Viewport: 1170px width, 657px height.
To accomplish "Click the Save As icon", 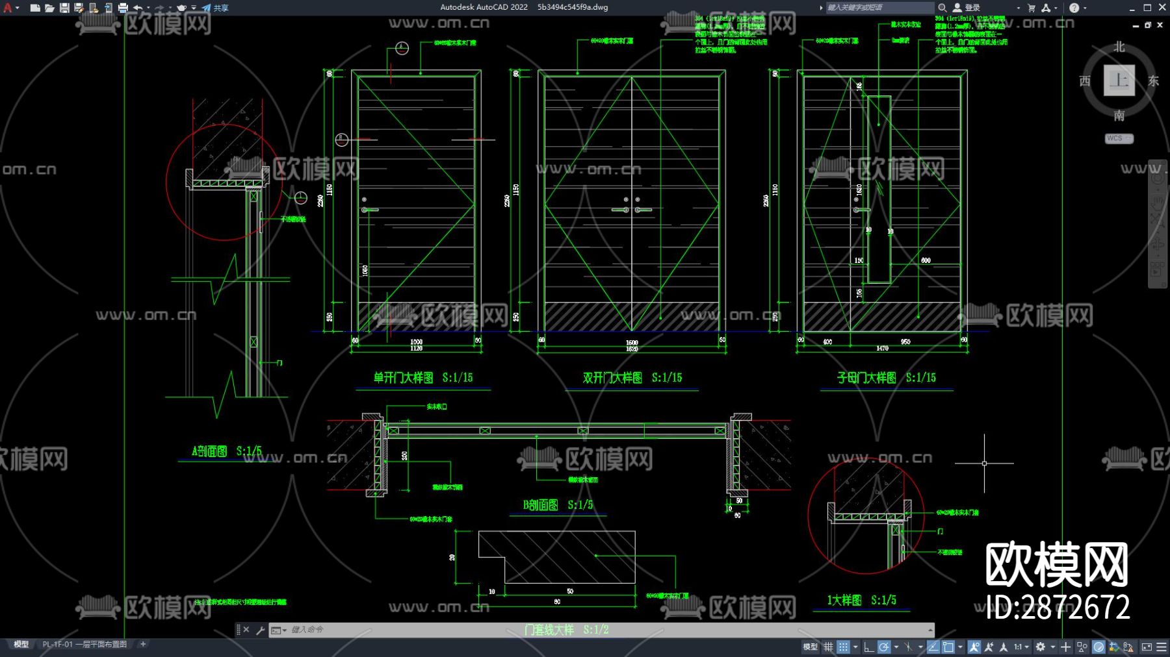I will click(x=79, y=8).
